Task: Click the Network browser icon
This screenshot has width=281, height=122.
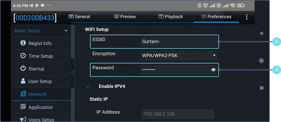Action: pos(23,94)
